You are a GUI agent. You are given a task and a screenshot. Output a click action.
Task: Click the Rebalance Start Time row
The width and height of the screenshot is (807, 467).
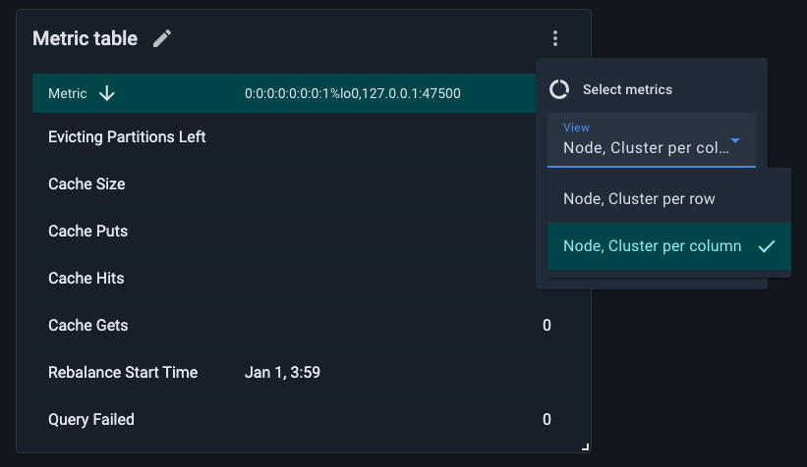pos(123,372)
